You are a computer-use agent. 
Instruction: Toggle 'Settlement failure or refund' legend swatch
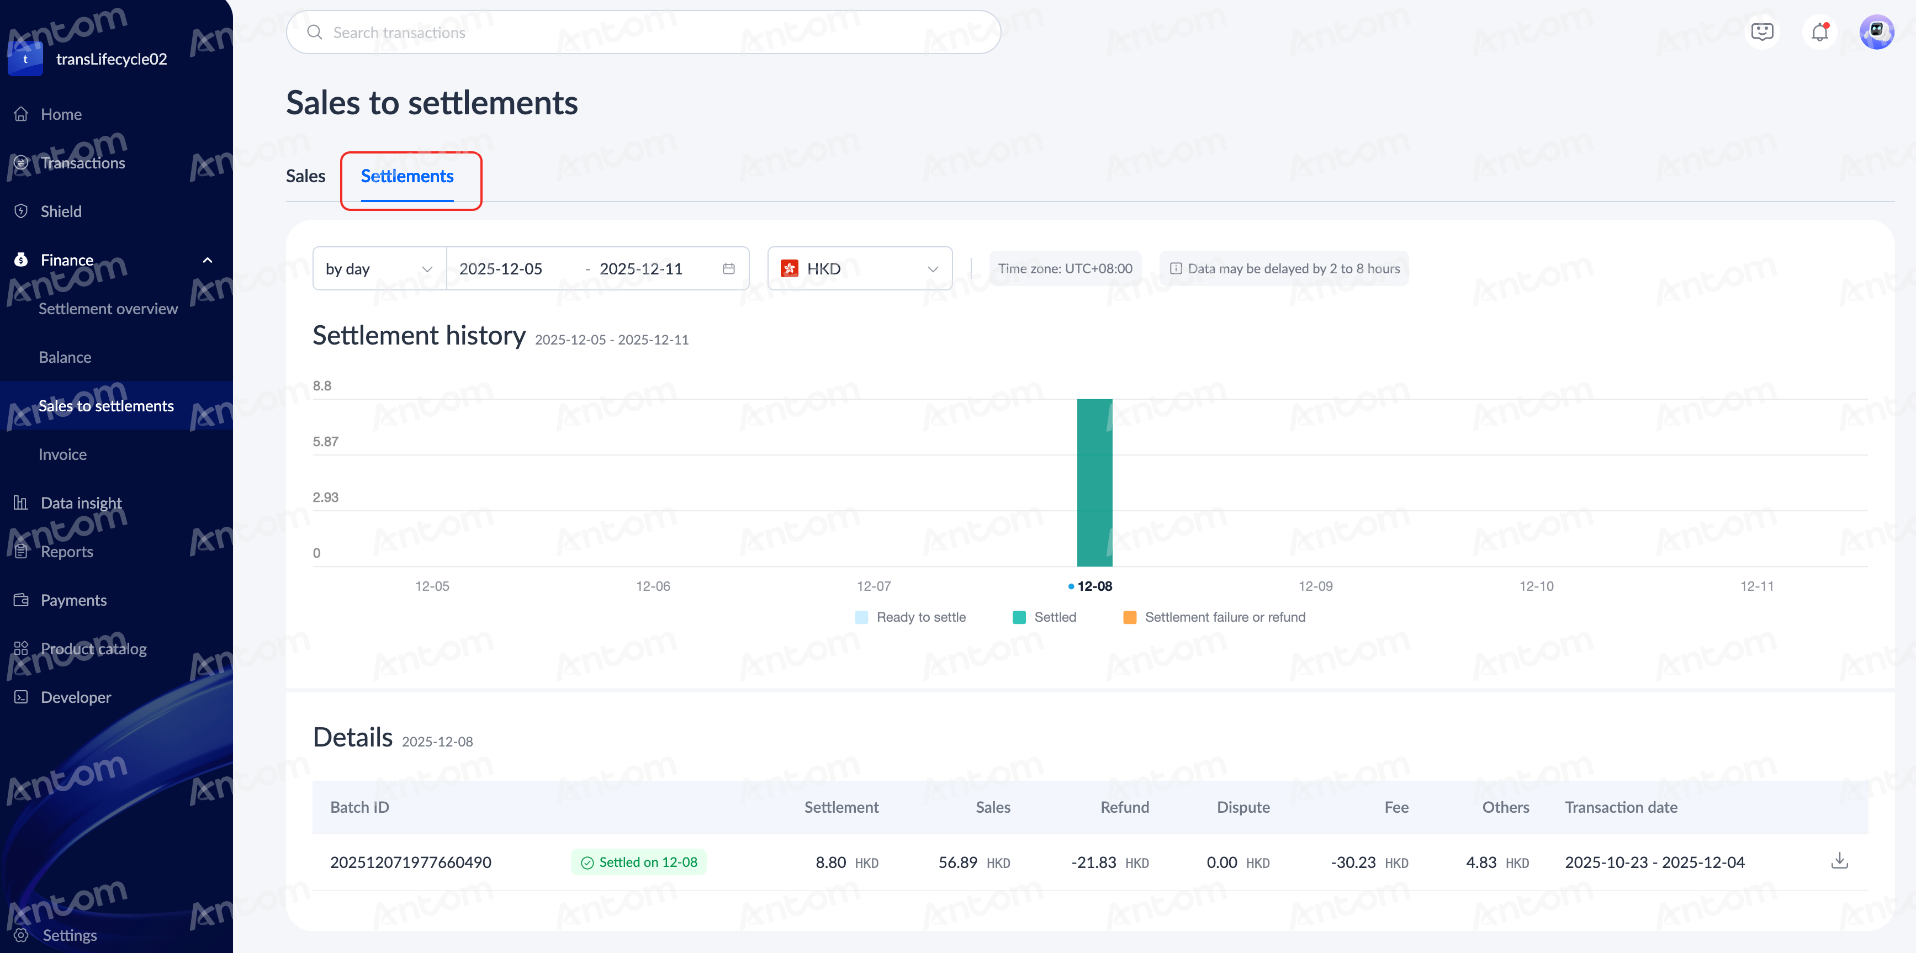tap(1130, 617)
